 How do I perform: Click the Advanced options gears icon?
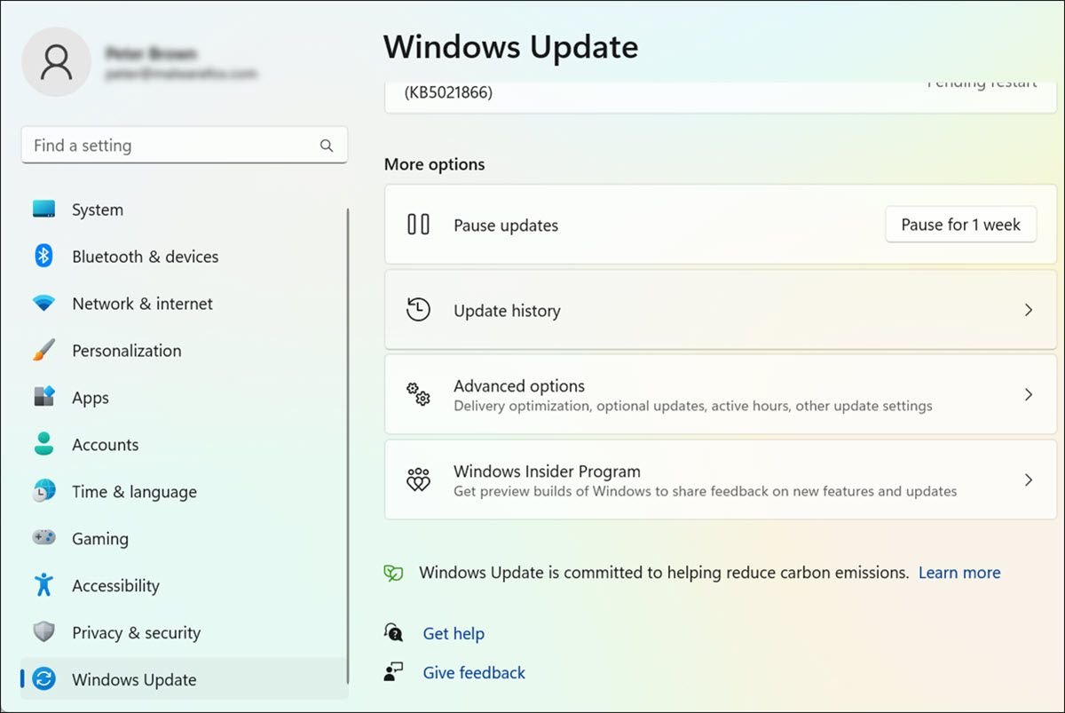point(418,394)
